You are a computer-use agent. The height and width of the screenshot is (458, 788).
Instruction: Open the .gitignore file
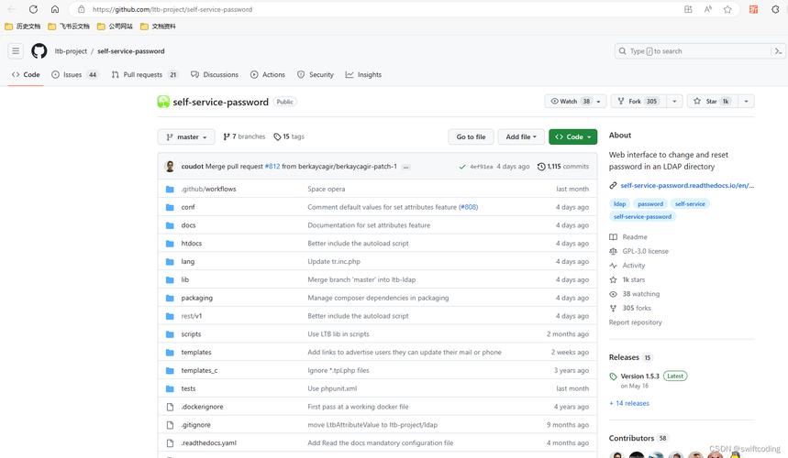(196, 425)
